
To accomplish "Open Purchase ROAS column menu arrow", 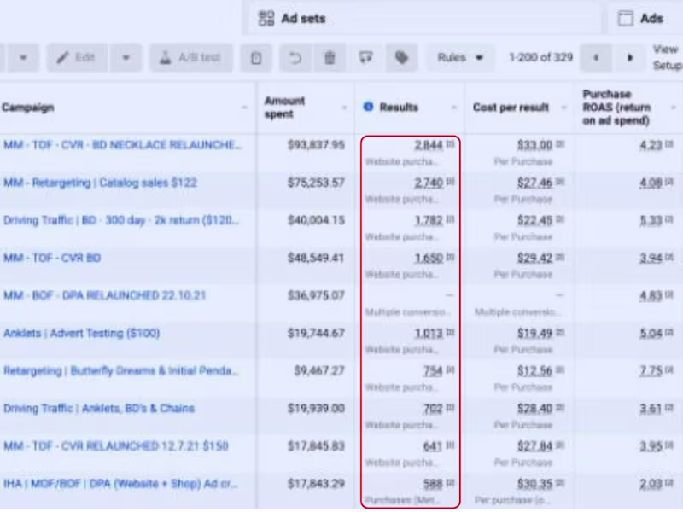I will click(x=674, y=108).
